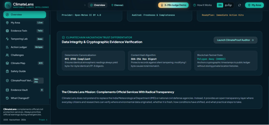Click The Climate Lens Mission heading
The image size is (269, 125).
[118, 92]
